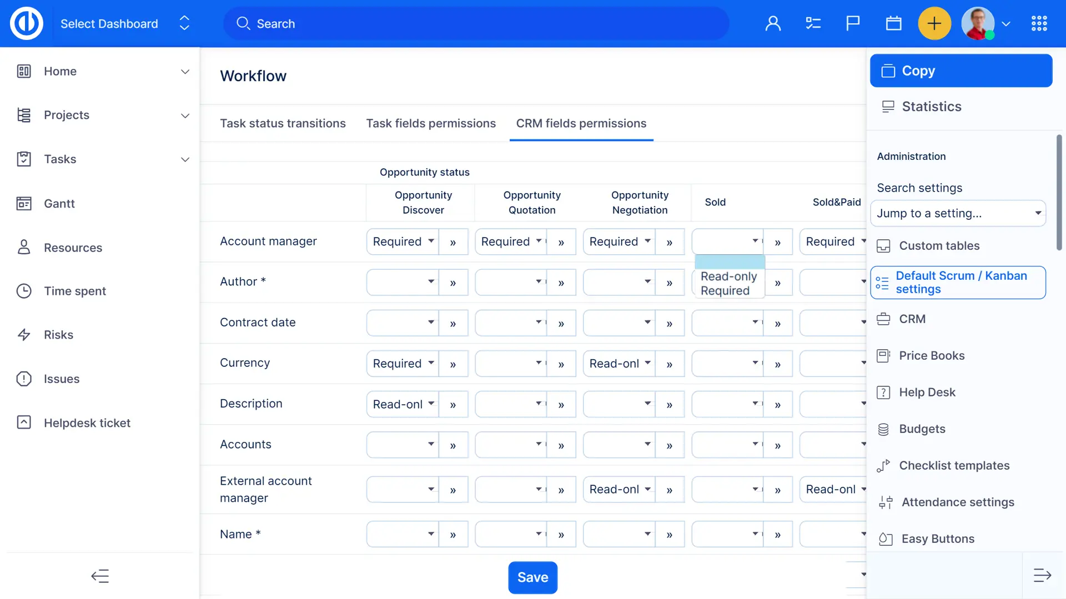Choose Read-only in the open dropdown list

pos(728,276)
